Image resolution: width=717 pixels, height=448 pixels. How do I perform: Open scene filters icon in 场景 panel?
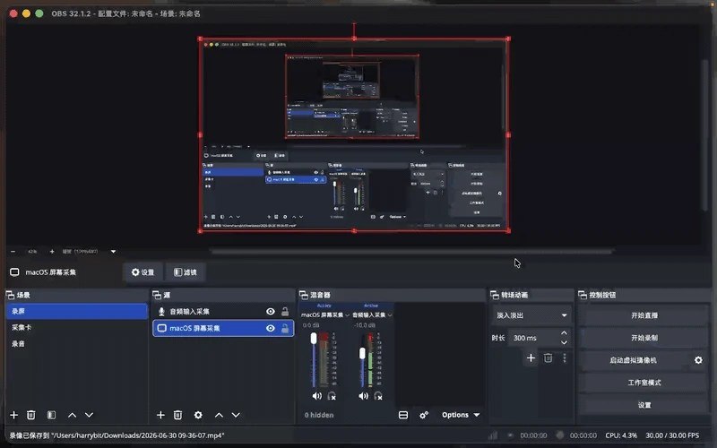click(51, 415)
